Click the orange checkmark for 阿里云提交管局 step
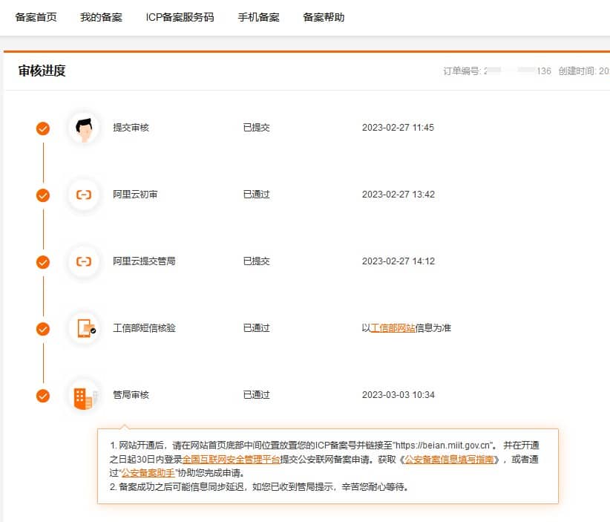 [43, 261]
